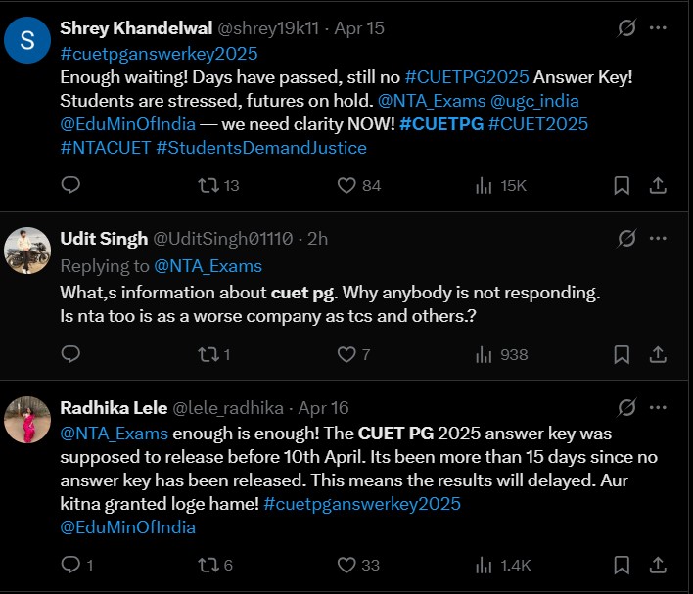
Task: Repost Shrey Khandelwal's tweet with 13 reposts
Action: pos(208,185)
